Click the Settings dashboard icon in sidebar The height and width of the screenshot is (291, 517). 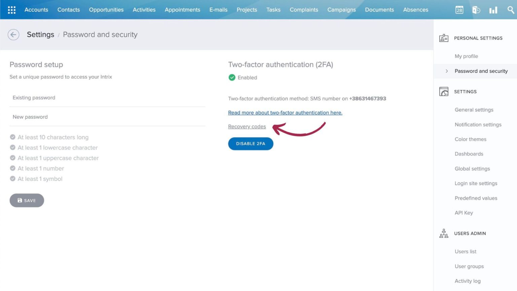tap(444, 92)
